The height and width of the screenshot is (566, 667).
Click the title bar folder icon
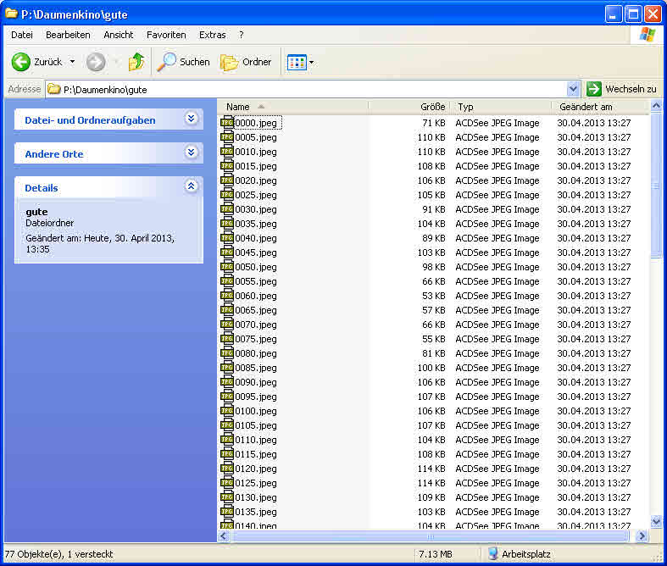[11, 14]
